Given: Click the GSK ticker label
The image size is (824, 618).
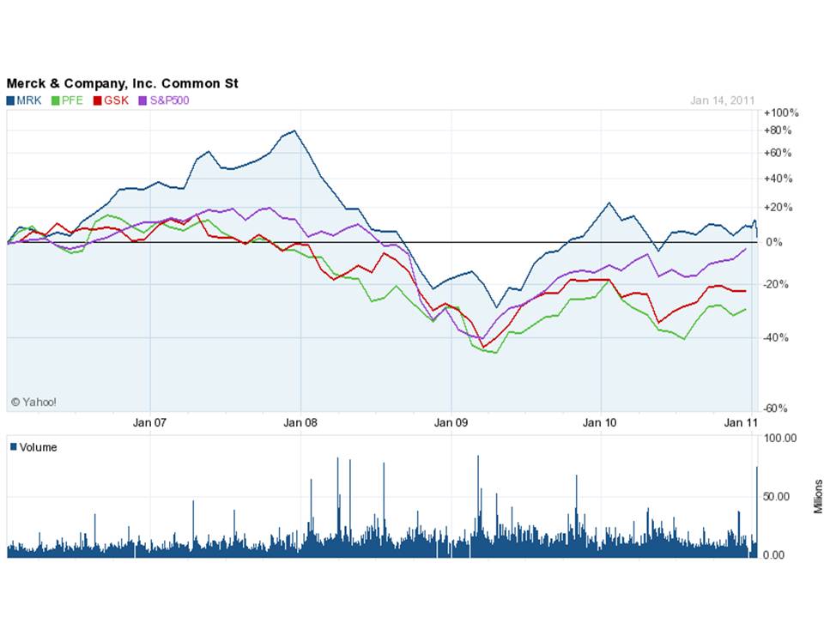Looking at the screenshot, I should [x=116, y=100].
